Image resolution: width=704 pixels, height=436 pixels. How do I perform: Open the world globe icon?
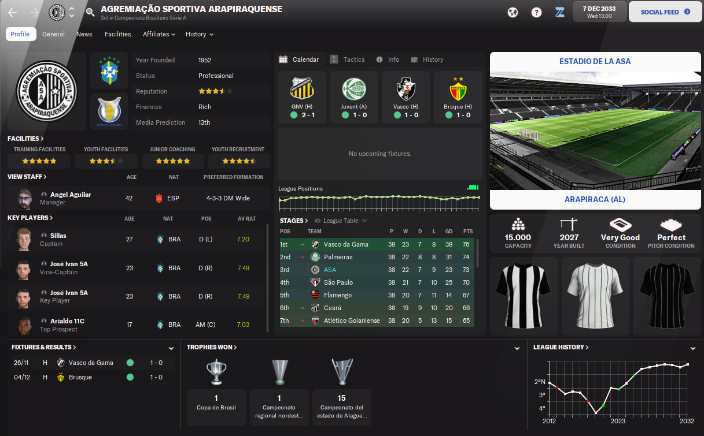pyautogui.click(x=513, y=12)
